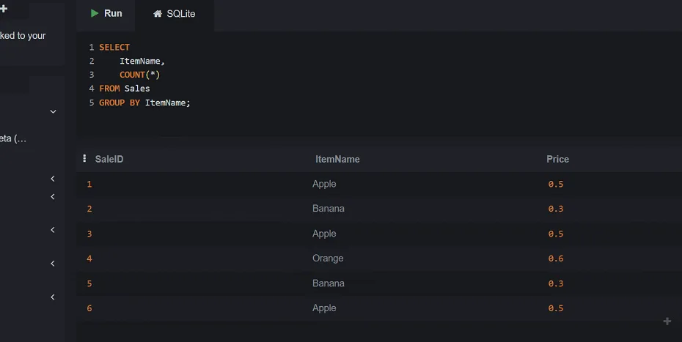Click the plus icon below the results table
The height and width of the screenshot is (342, 682).
pos(667,321)
